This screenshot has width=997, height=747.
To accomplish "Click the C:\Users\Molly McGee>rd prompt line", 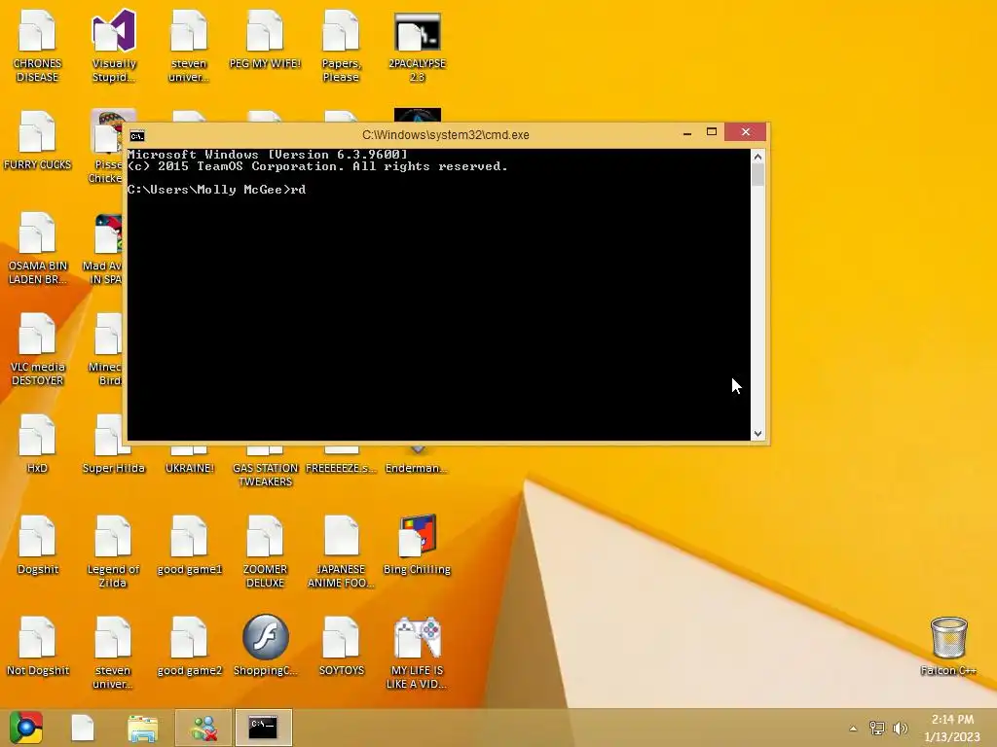I will click(x=216, y=190).
